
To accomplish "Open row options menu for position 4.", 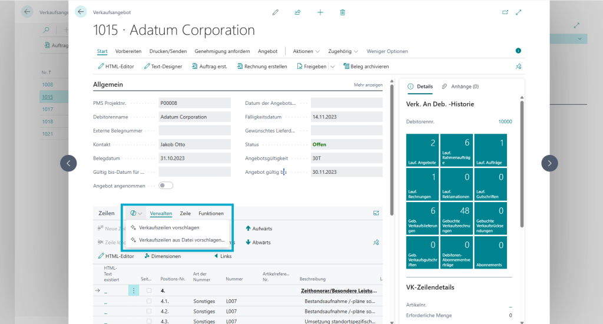I will tap(134, 290).
